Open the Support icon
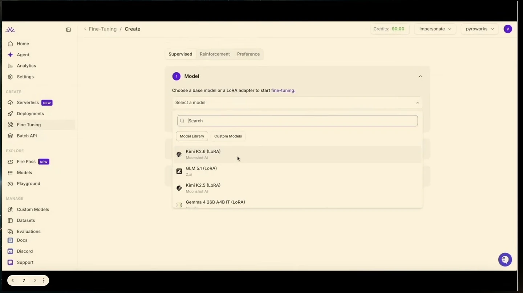 [10, 263]
